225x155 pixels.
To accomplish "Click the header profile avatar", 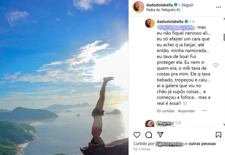I will 138,7.
